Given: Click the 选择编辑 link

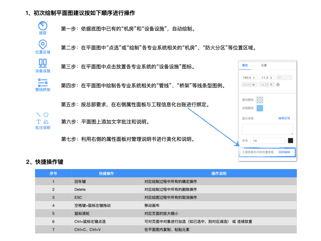Looking at the screenshot, I should (x=284, y=152).
